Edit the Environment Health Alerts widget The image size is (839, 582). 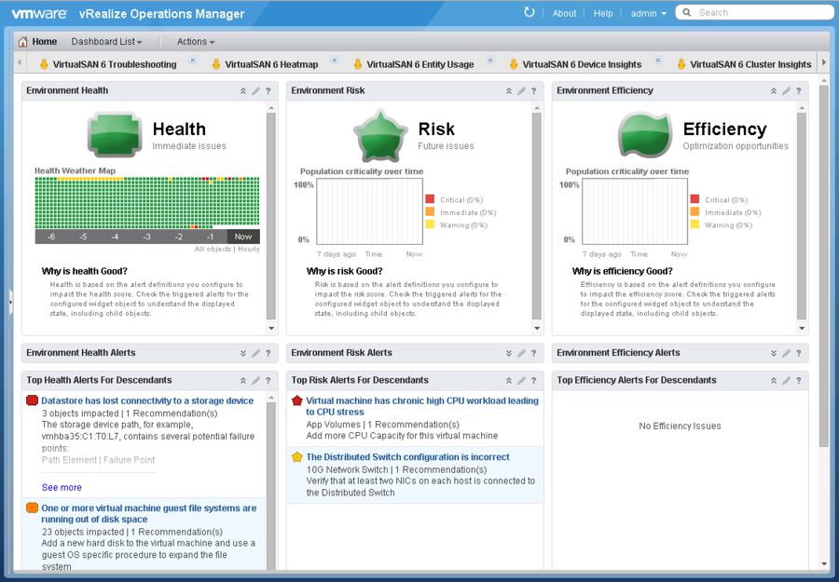pyautogui.click(x=255, y=353)
